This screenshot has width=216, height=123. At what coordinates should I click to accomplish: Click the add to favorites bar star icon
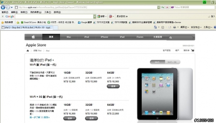coord(18,22)
